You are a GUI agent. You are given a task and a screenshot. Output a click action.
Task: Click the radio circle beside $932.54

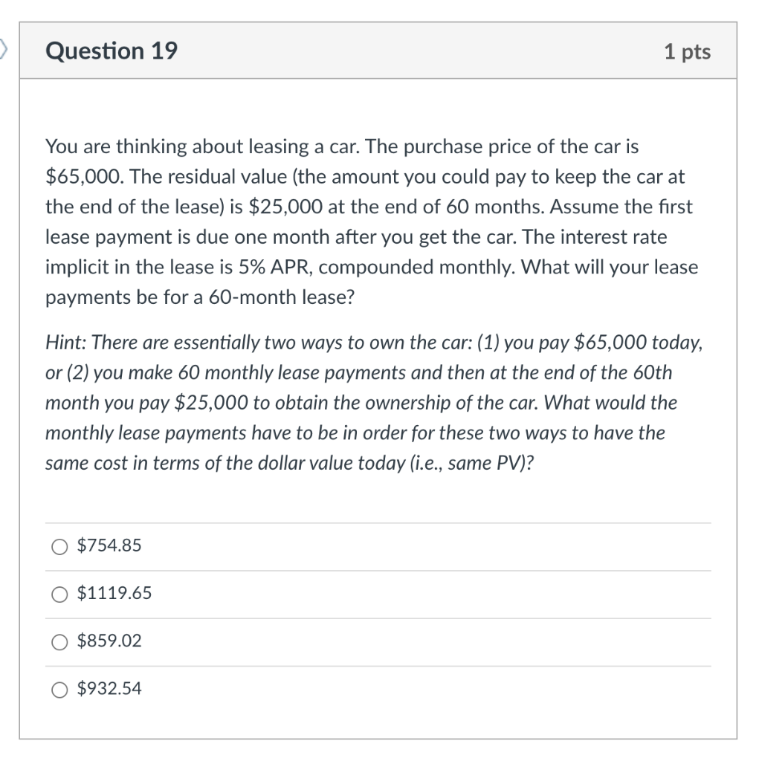pyautogui.click(x=59, y=690)
